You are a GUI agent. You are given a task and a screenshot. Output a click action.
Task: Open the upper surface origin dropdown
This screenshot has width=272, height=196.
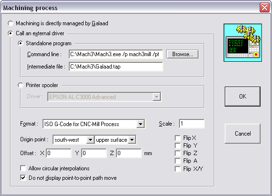(x=132, y=139)
